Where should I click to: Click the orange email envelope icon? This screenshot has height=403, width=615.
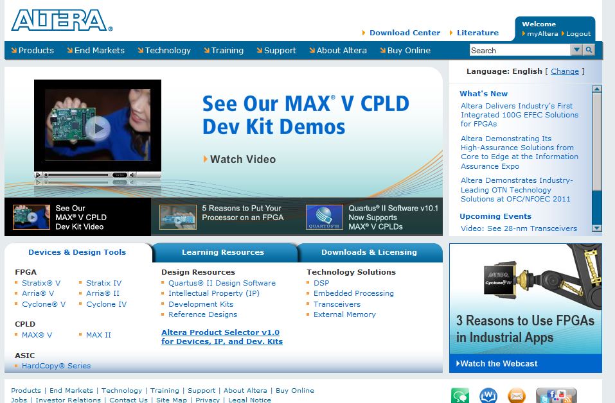[x=517, y=395]
